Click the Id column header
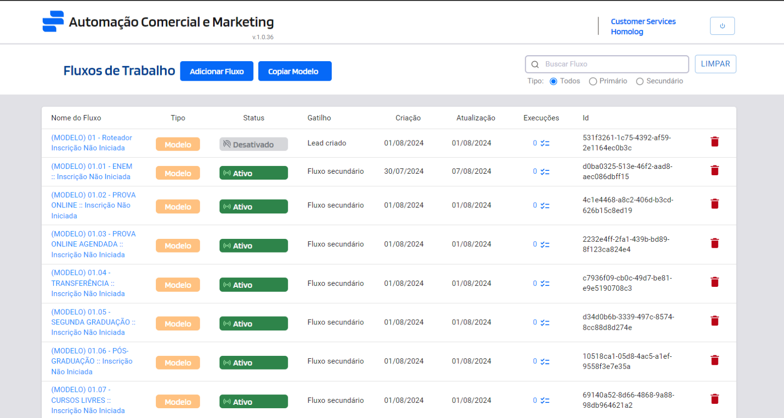The image size is (784, 418). point(586,118)
